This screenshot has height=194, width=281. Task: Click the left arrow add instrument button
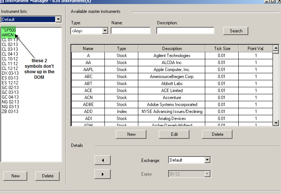click(103, 160)
